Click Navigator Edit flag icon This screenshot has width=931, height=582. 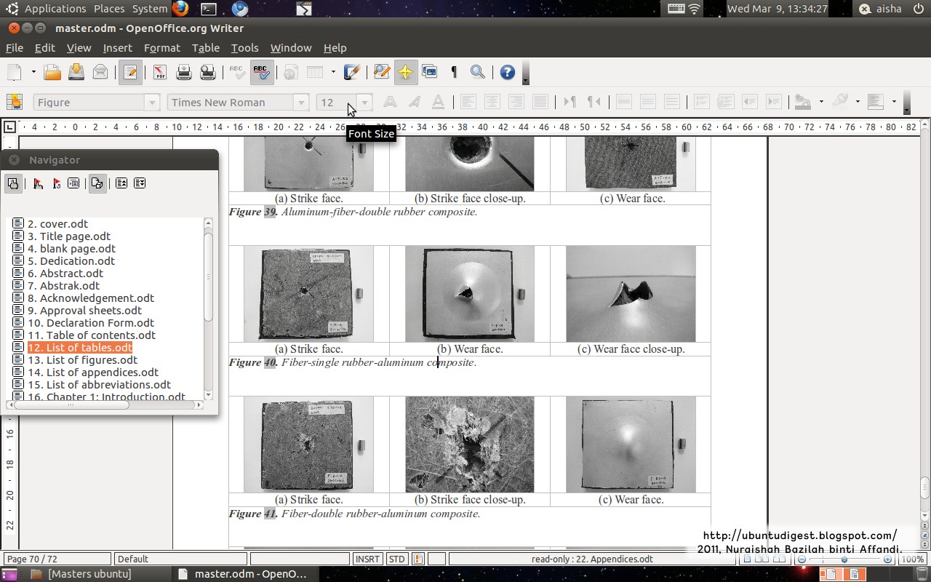pyautogui.click(x=38, y=183)
